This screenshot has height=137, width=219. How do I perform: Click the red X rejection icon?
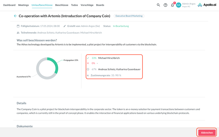tap(88, 63)
